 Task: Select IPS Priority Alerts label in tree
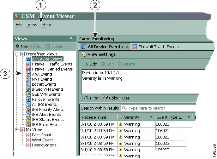[48, 110]
